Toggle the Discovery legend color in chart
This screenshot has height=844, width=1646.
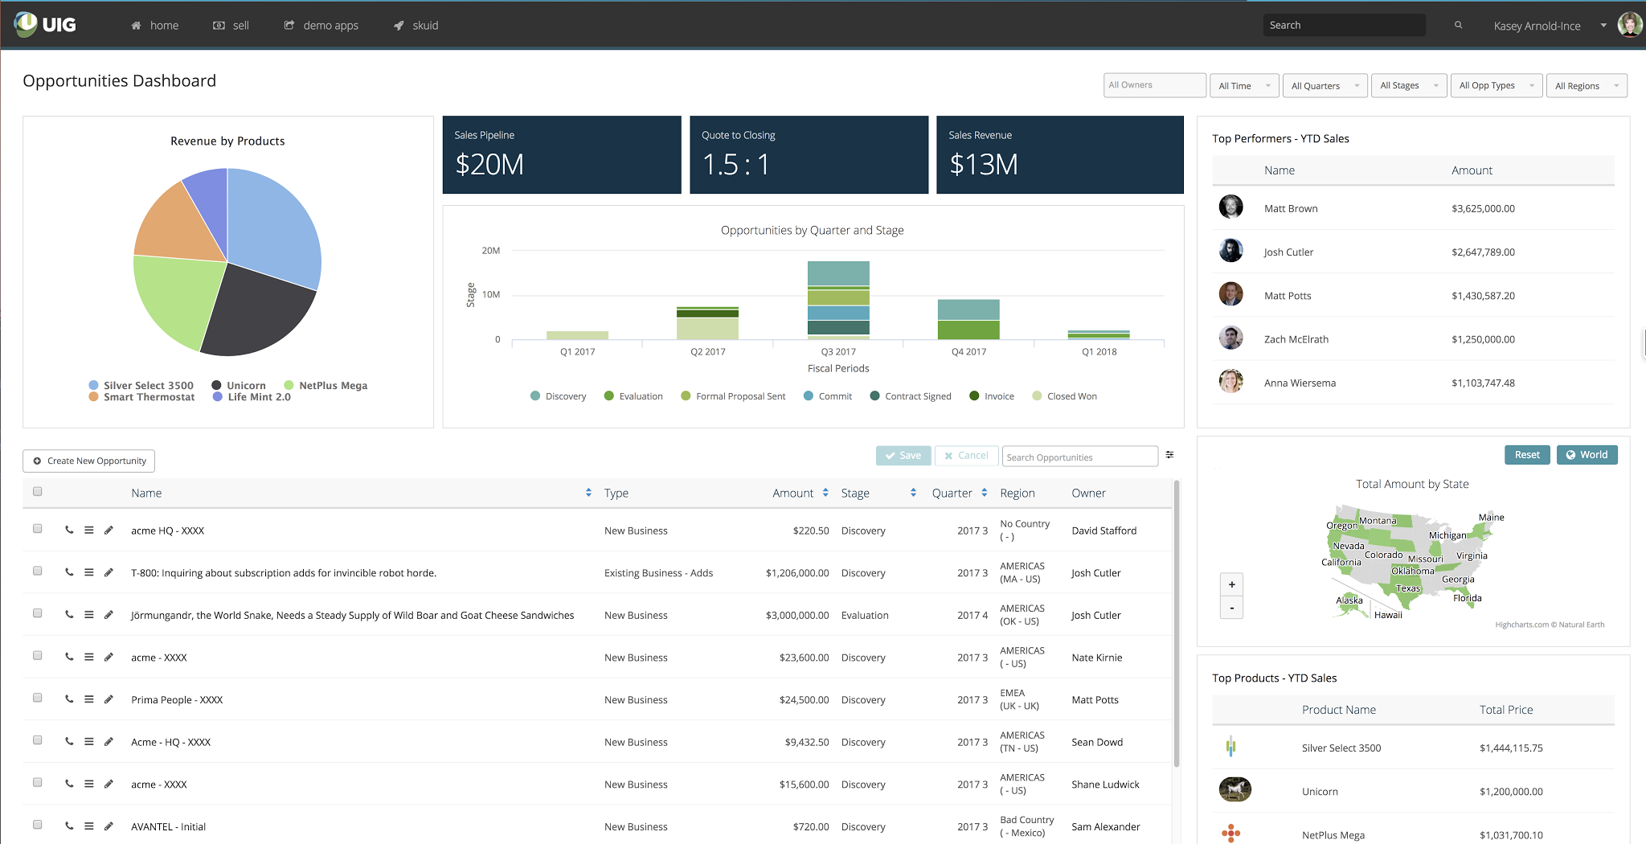pos(535,396)
